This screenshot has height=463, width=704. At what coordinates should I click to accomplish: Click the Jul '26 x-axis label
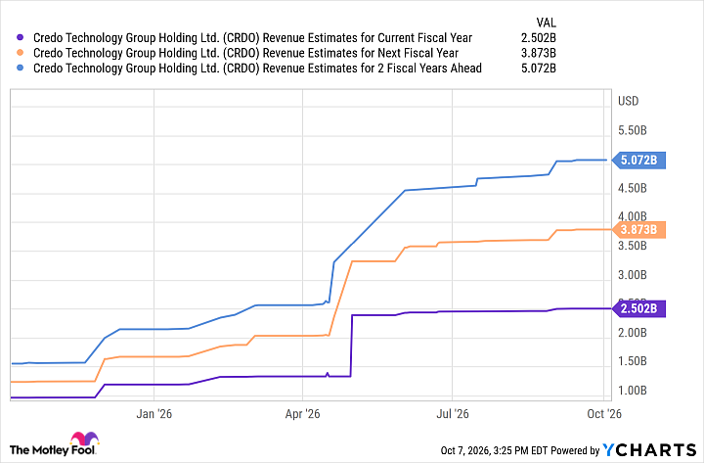(453, 413)
